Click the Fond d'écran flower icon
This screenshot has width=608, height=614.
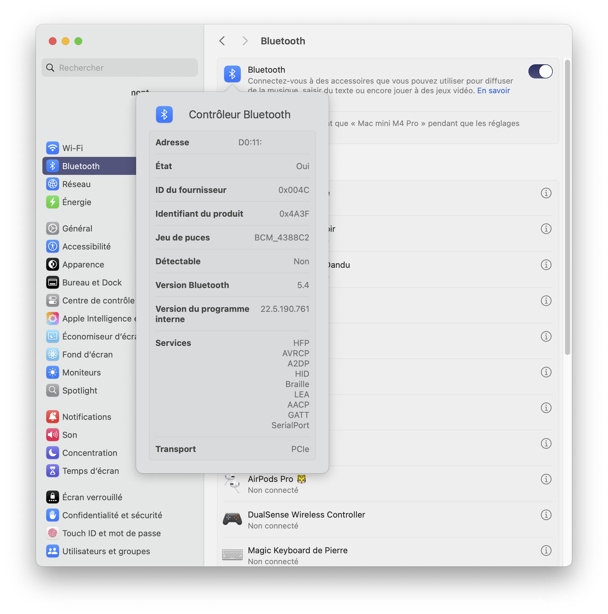pyautogui.click(x=53, y=355)
